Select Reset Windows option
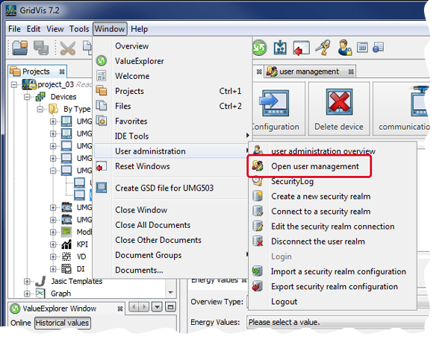Image resolution: width=448 pixels, height=345 pixels. 142,166
